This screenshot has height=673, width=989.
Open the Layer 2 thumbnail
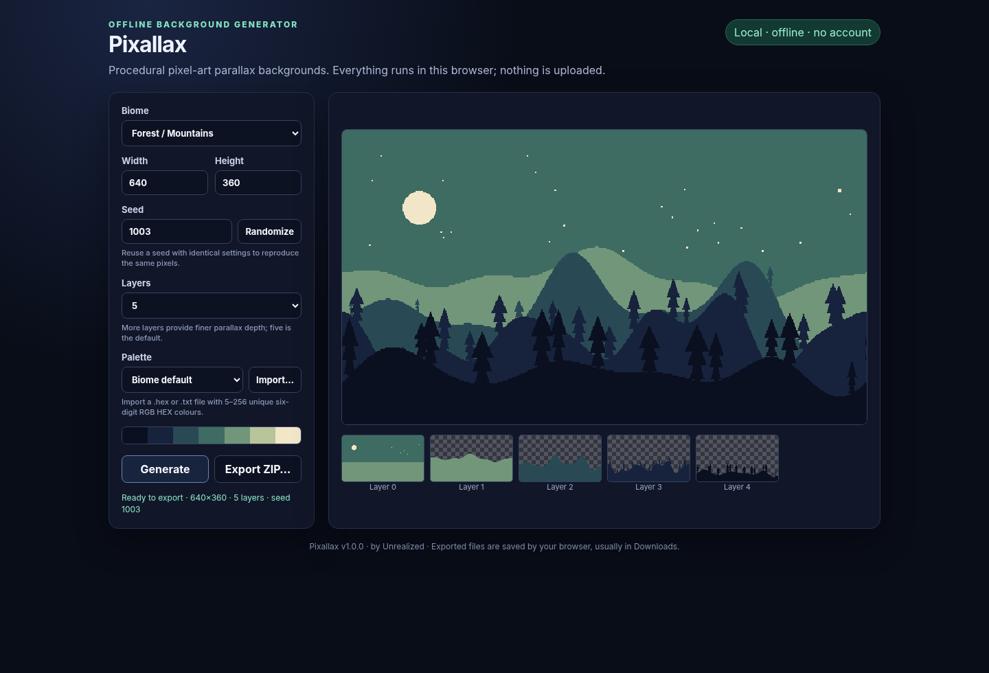click(560, 458)
